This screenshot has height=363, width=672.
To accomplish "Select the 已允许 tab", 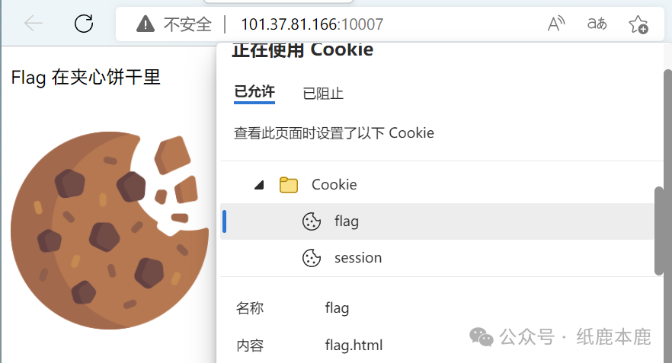I will click(x=254, y=92).
